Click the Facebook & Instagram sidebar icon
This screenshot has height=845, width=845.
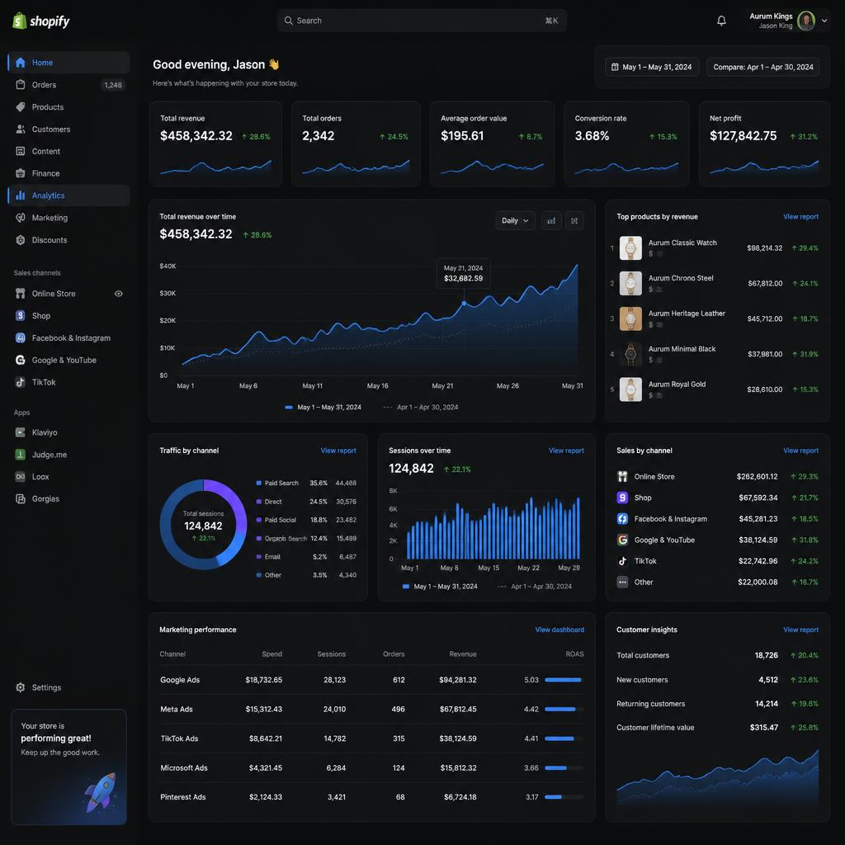(x=21, y=338)
